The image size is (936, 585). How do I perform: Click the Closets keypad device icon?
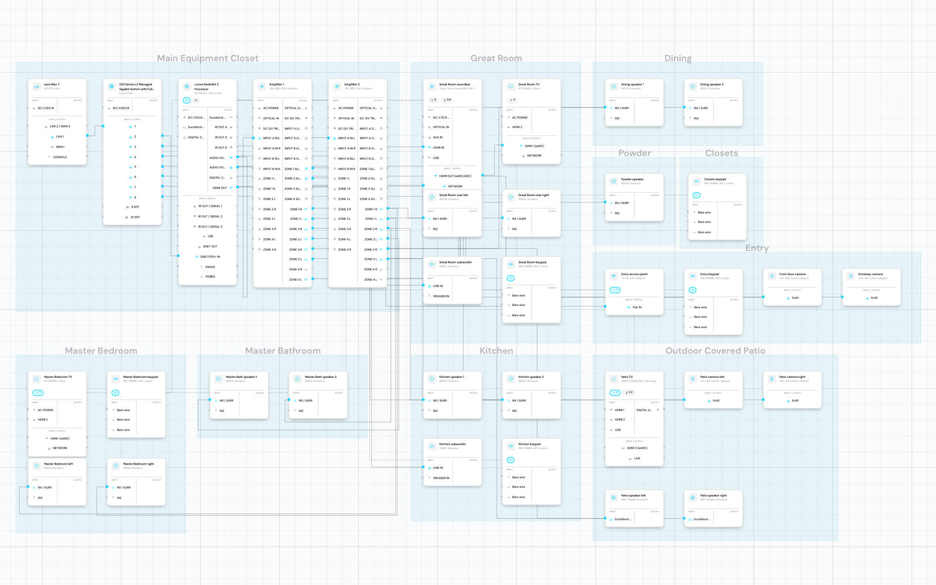pos(696,181)
